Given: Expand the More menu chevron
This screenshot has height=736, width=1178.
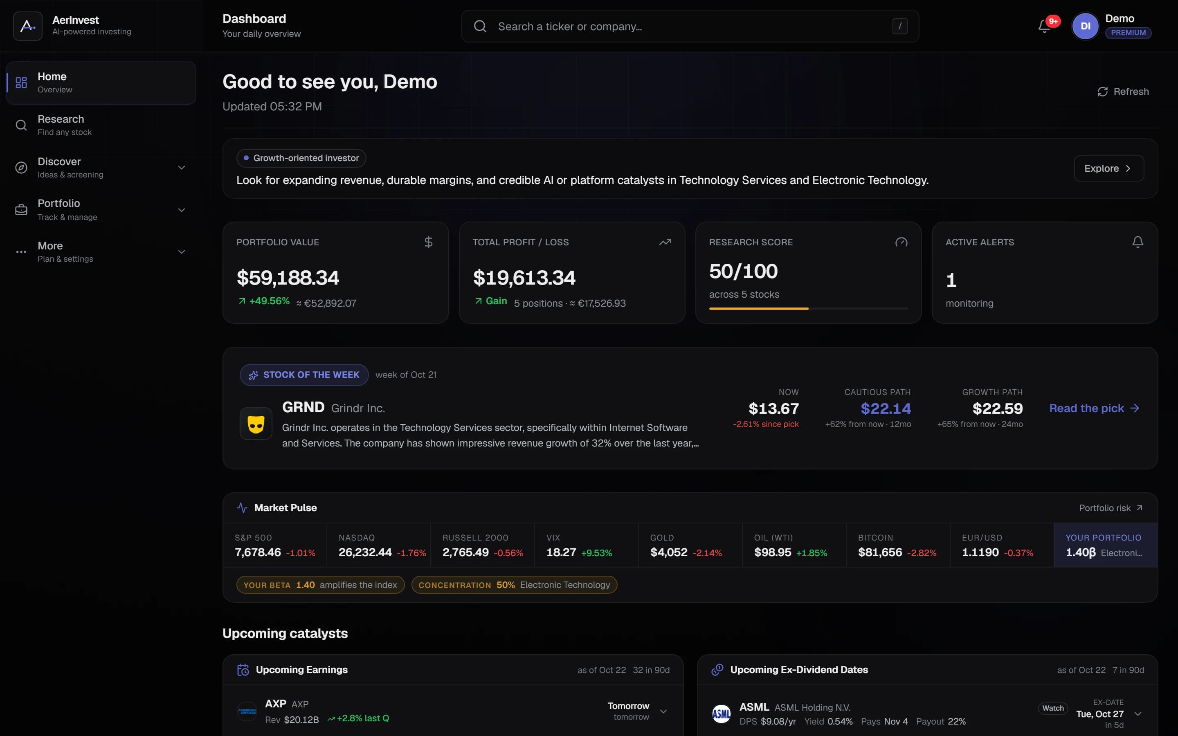Looking at the screenshot, I should [x=182, y=251].
